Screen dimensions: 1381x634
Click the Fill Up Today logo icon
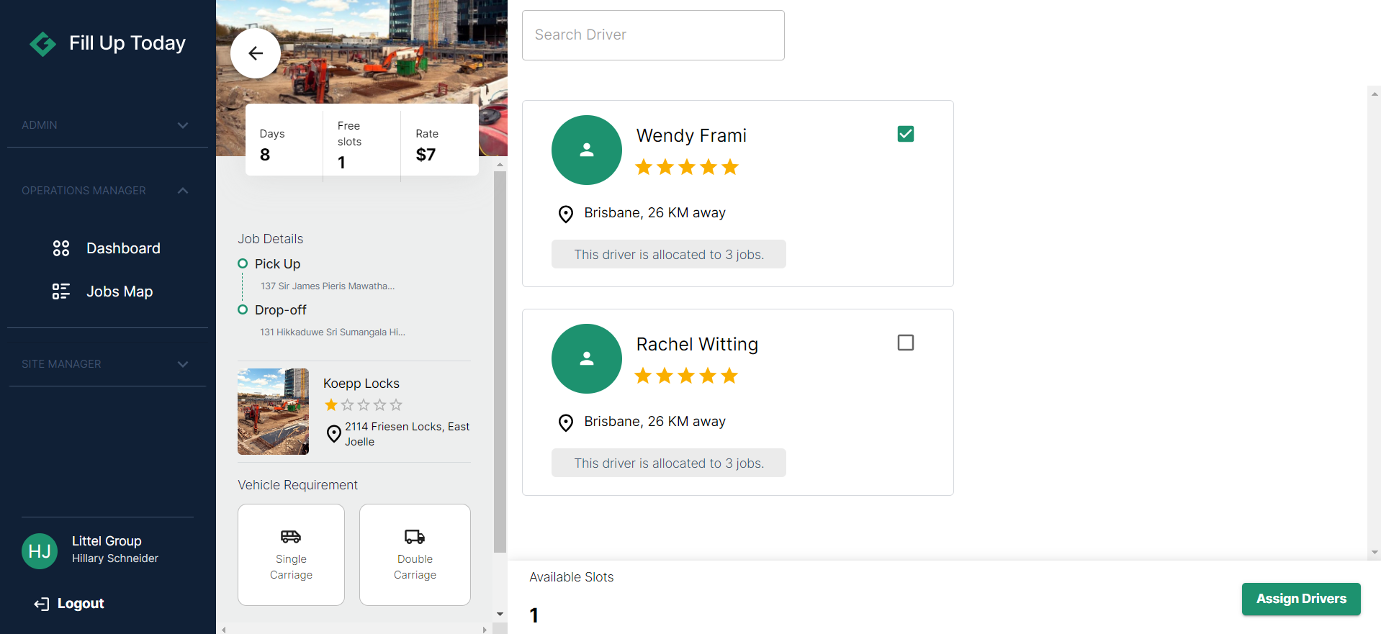(x=42, y=44)
